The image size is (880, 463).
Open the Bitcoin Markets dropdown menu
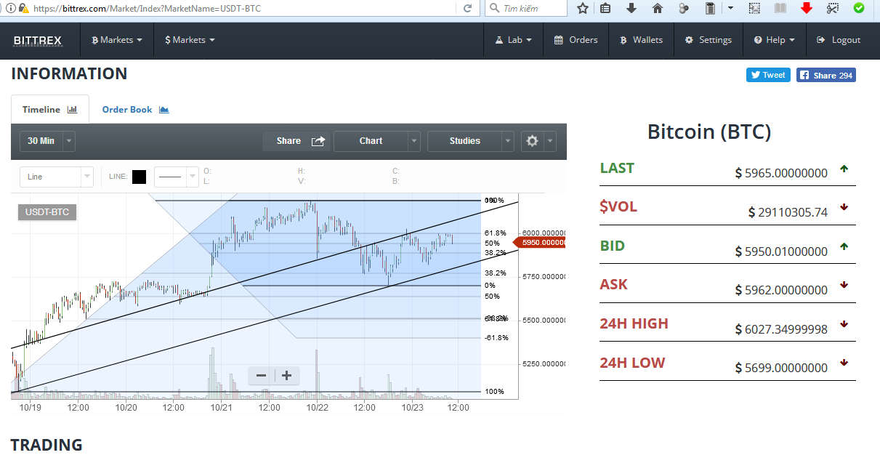117,41
